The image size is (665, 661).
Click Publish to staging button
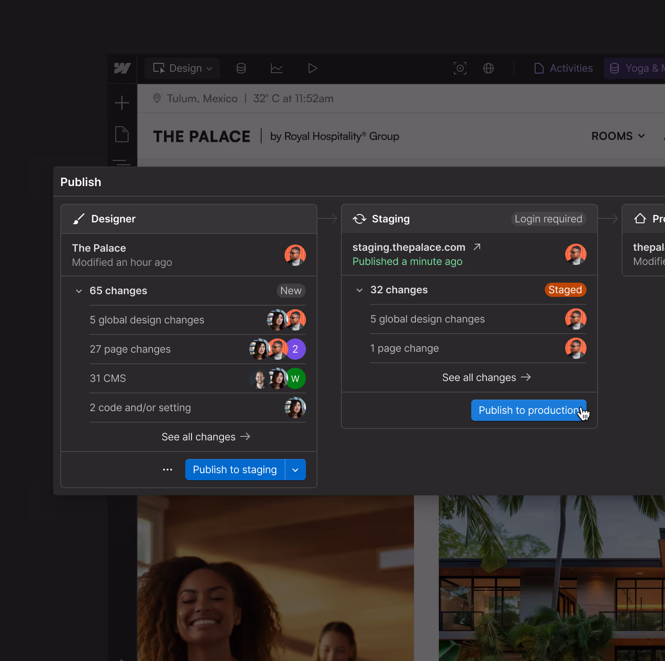click(x=235, y=470)
